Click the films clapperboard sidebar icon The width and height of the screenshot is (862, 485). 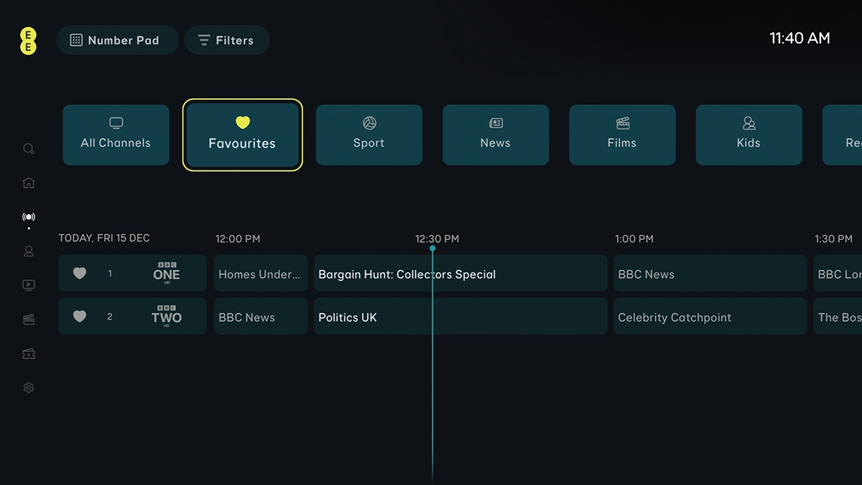pyautogui.click(x=28, y=319)
